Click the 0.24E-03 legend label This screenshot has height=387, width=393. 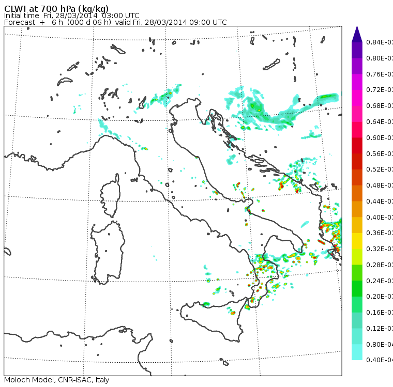pos(380,281)
